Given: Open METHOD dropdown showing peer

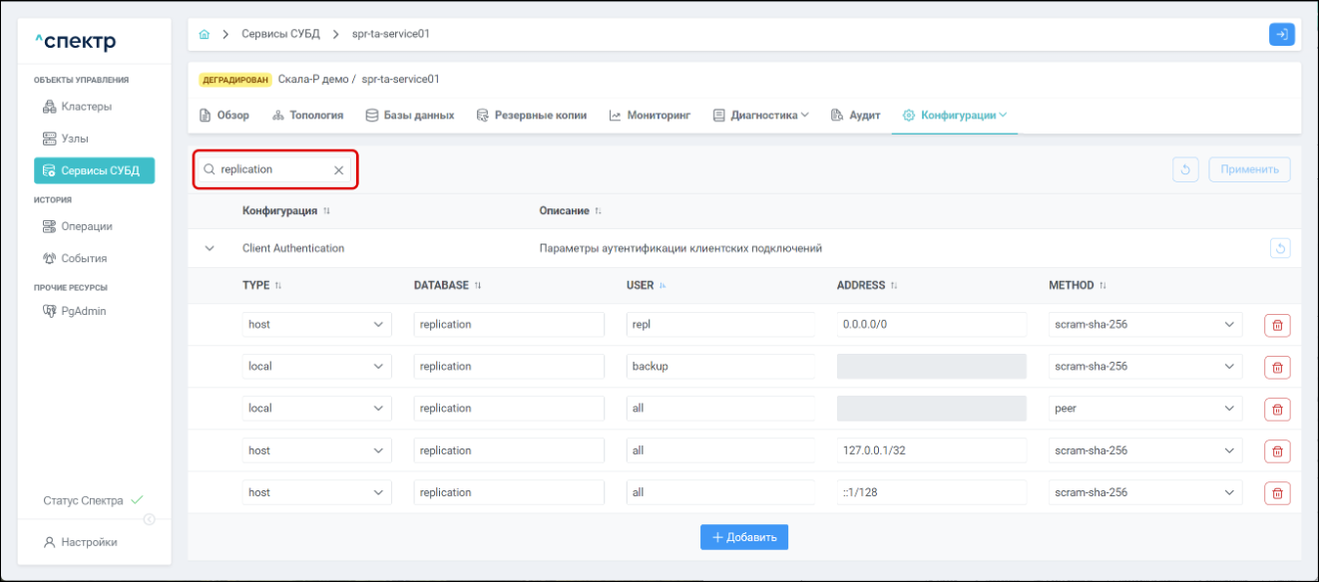Looking at the screenshot, I should click(x=1145, y=409).
